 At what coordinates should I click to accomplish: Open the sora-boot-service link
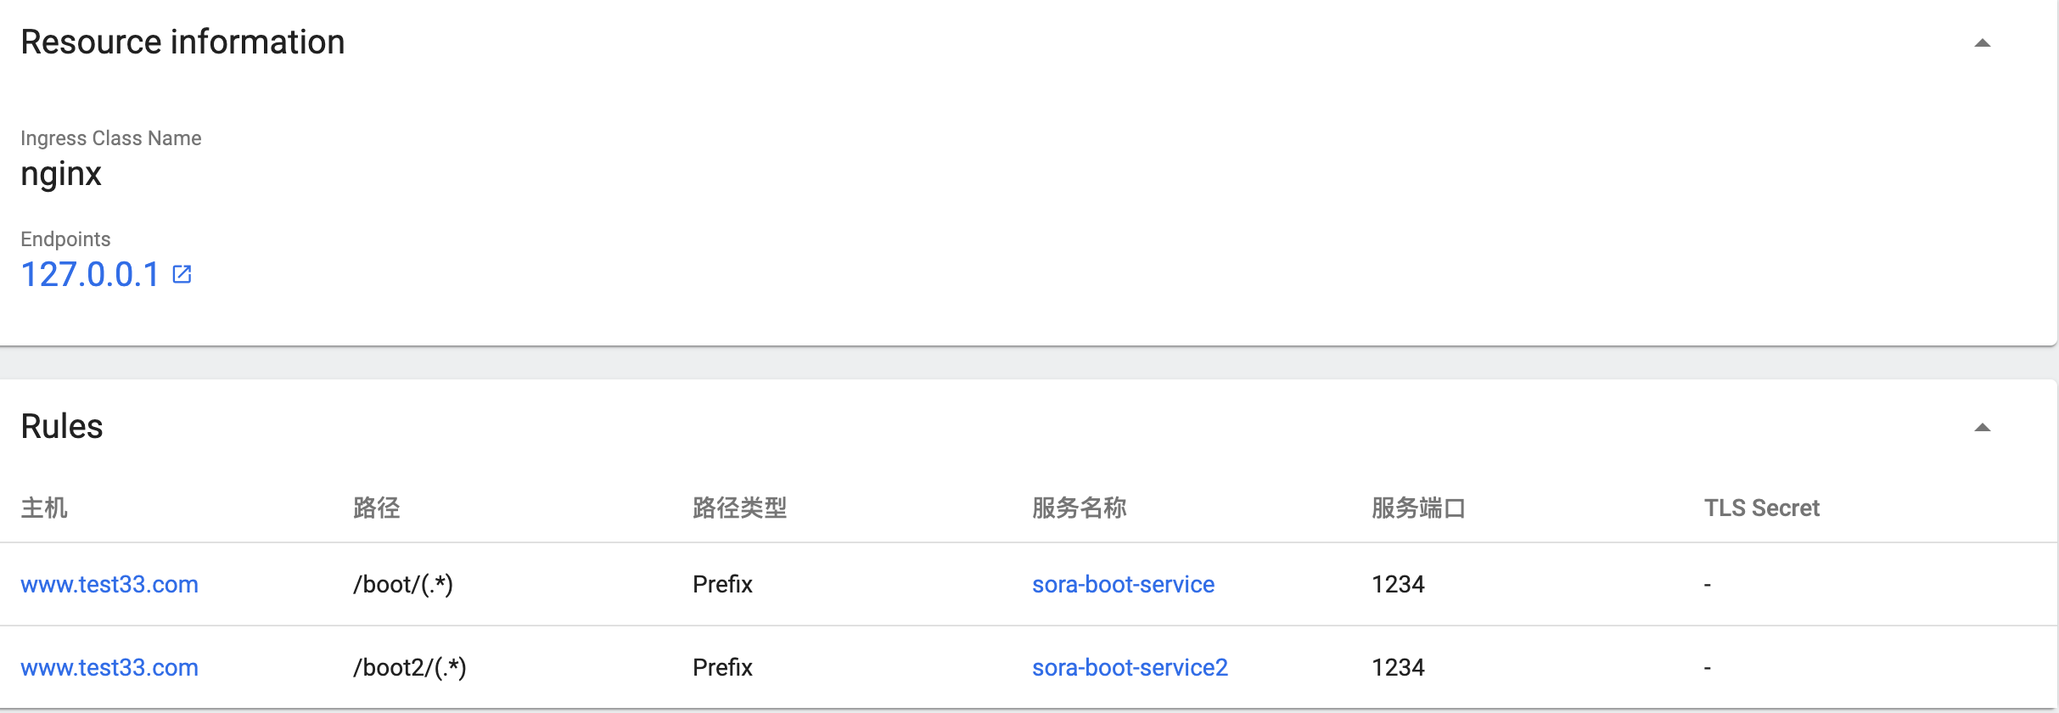pos(1123,584)
